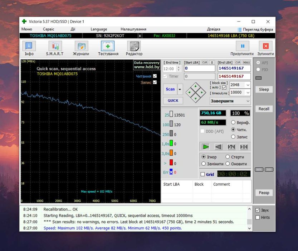Toggle the Запис graph checkbox
Image resolution: width=298 pixels, height=251 pixels.
[155, 82]
